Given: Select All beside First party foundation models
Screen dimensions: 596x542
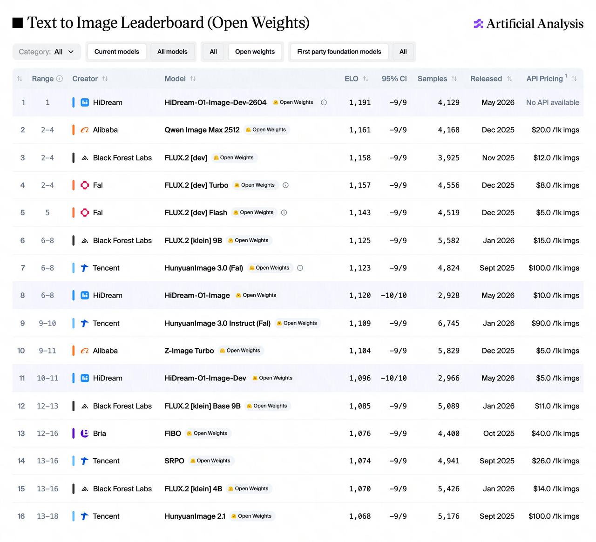Looking at the screenshot, I should [403, 52].
